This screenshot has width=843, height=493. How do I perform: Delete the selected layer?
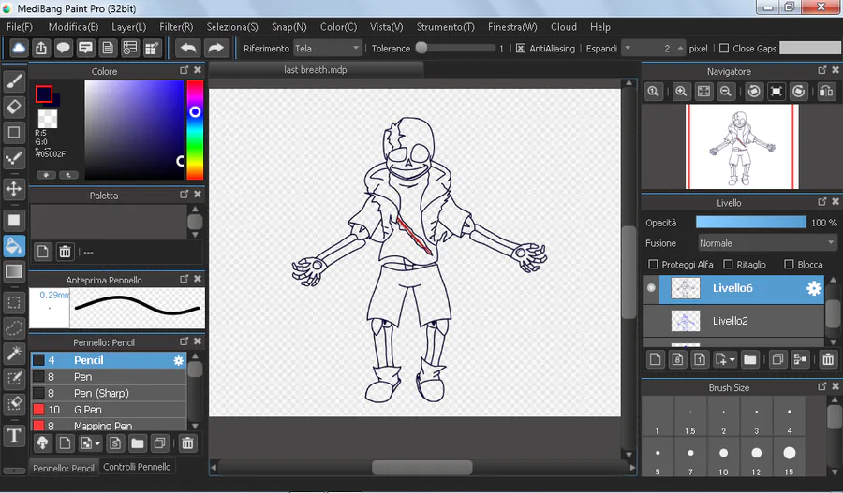click(x=828, y=359)
